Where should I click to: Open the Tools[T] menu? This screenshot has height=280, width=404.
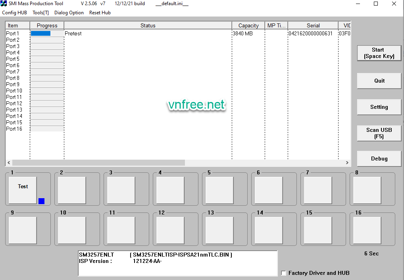coord(40,13)
